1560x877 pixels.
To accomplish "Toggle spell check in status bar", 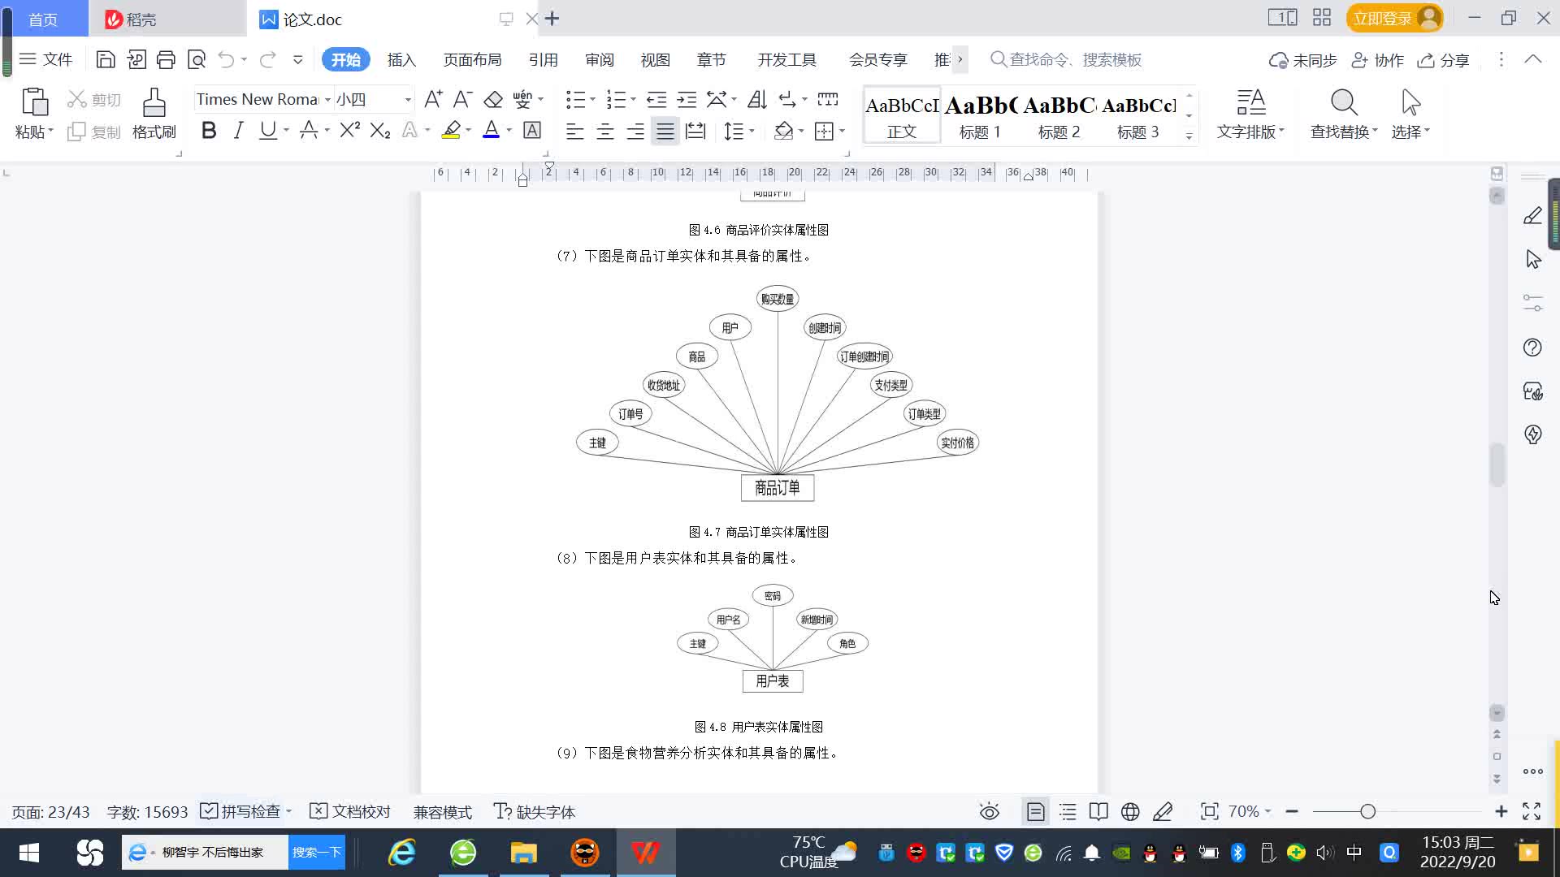I will pos(243,812).
